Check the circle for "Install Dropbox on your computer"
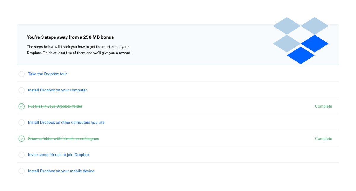This screenshot has width=356, height=191. point(21,90)
